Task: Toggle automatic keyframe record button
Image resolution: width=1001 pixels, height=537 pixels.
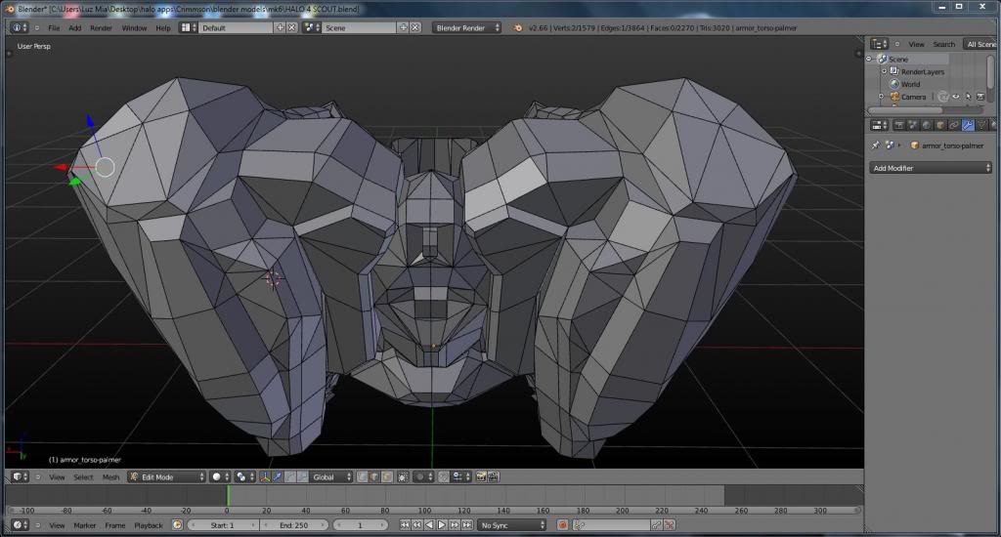Action: click(563, 525)
